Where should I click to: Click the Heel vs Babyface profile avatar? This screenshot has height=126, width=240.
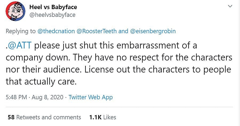pos(15,11)
